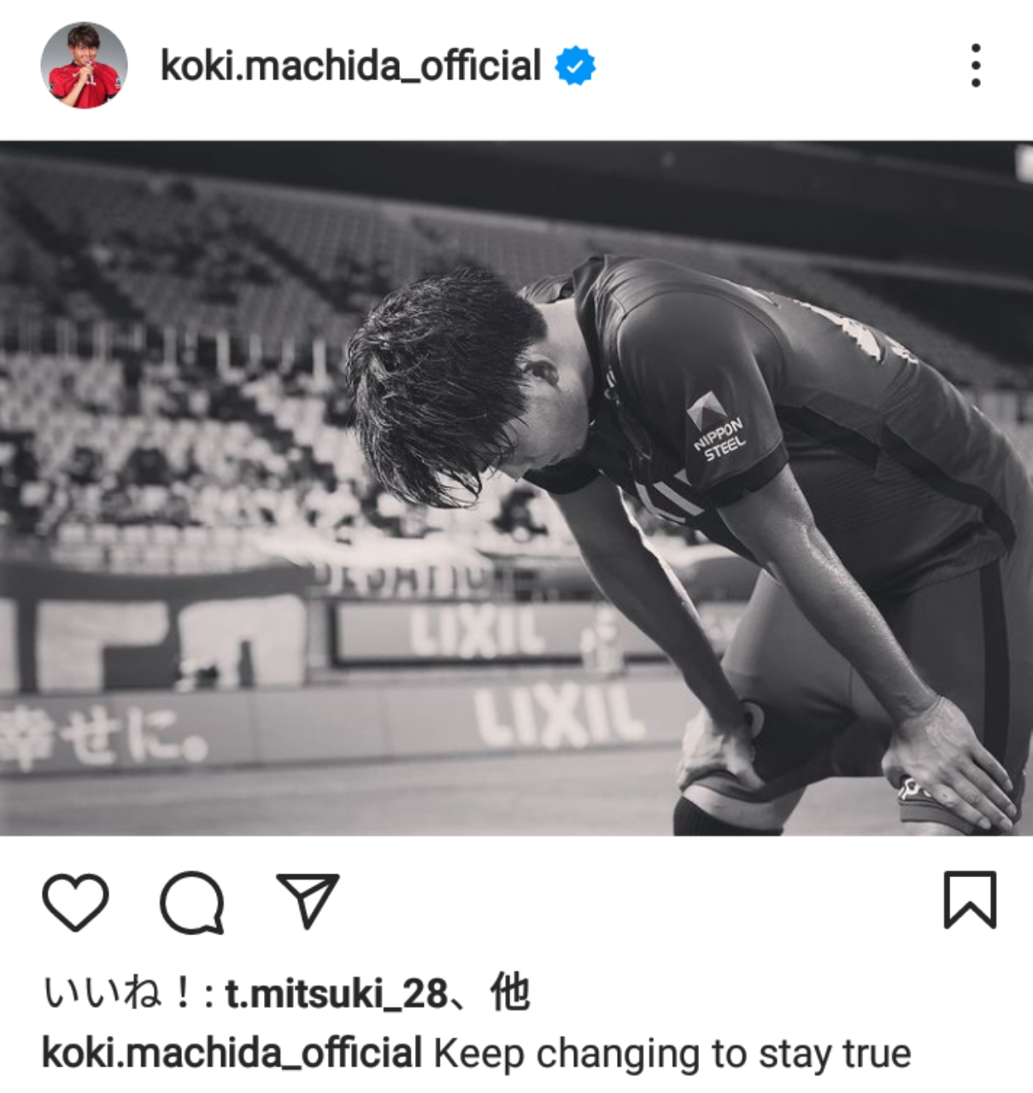Image resolution: width=1033 pixels, height=1093 pixels.
Task: Open the three-dot post options menu
Action: click(976, 66)
